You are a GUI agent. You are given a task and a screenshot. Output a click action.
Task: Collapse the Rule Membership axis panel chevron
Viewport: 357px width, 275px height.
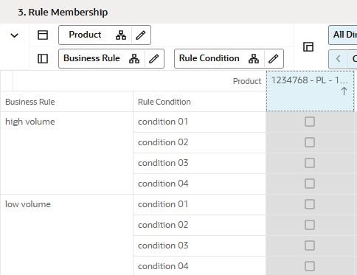15,35
